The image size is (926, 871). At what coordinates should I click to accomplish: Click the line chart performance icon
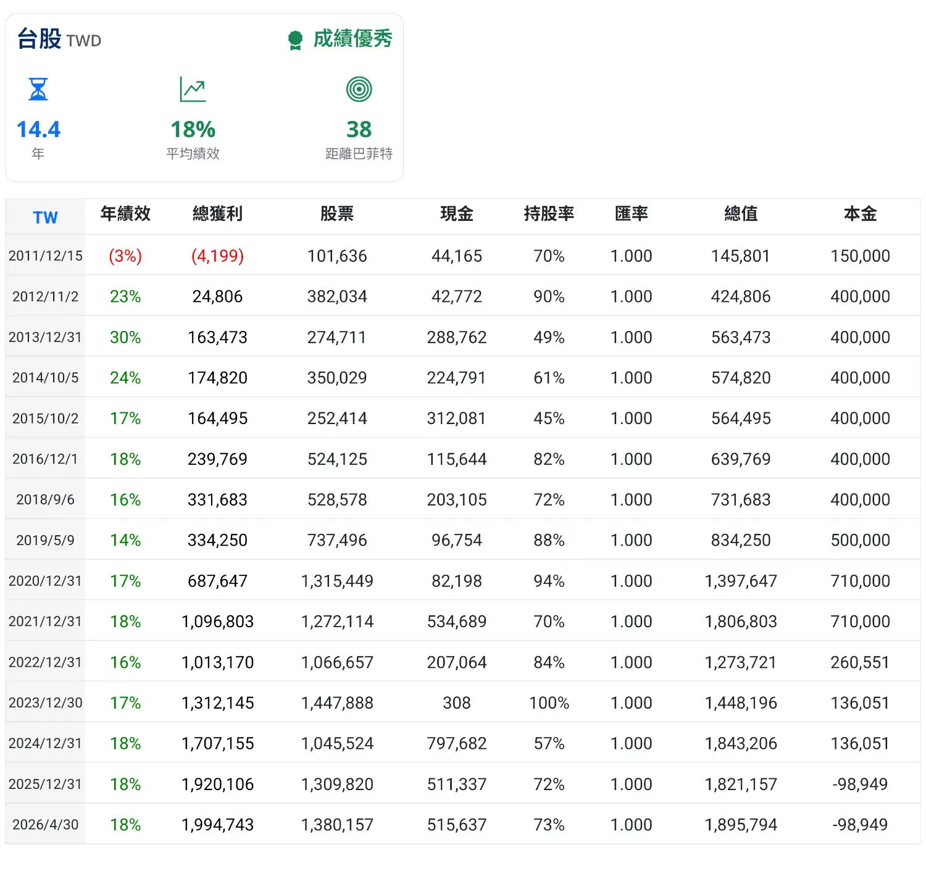[x=193, y=89]
